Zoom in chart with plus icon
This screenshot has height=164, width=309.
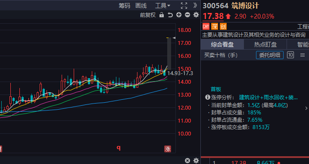coord(179,15)
